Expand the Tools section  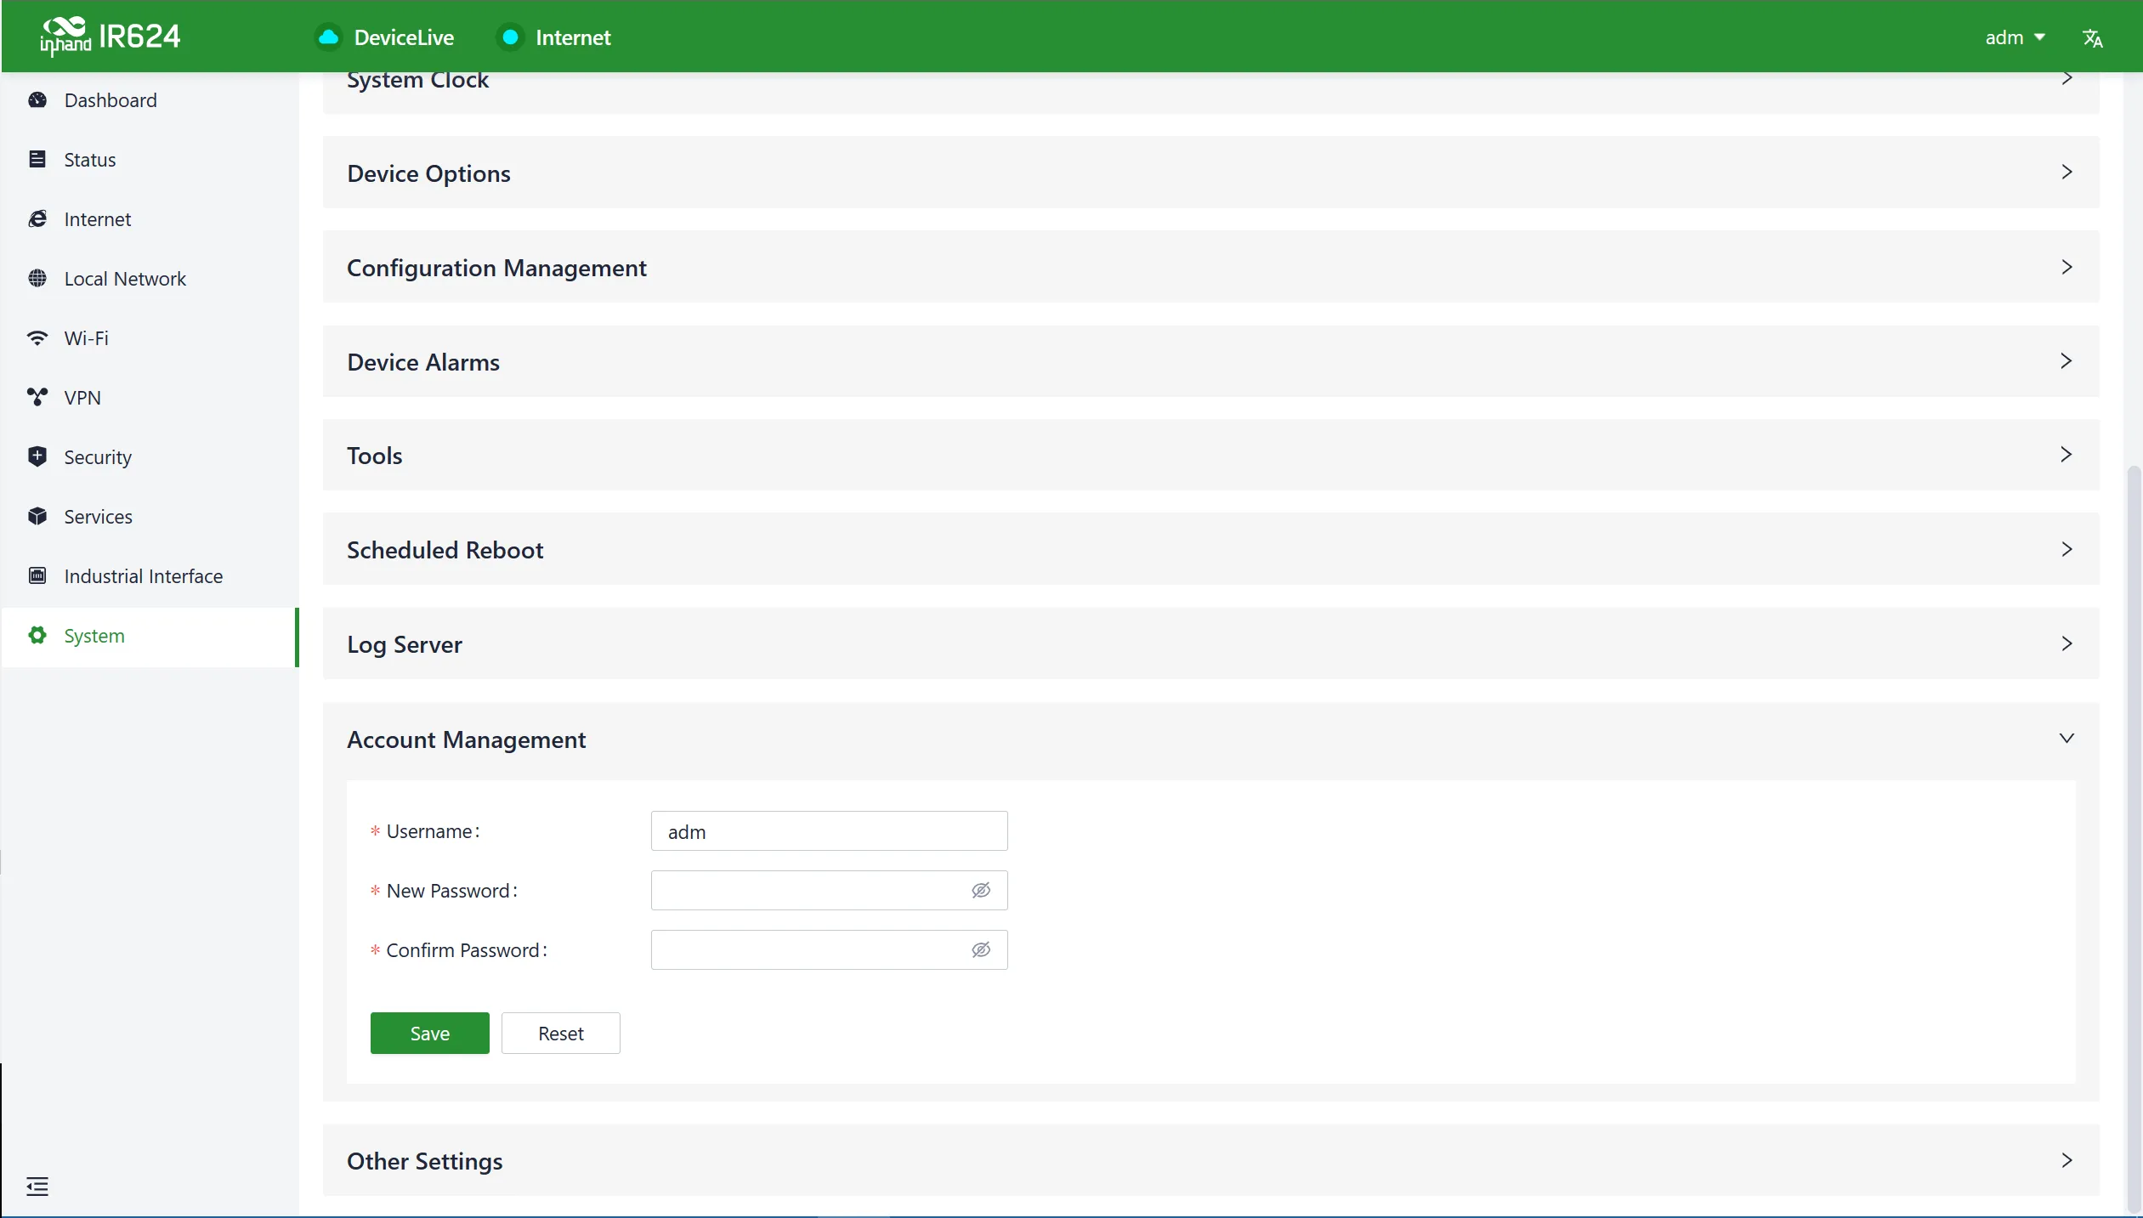[x=1210, y=455]
